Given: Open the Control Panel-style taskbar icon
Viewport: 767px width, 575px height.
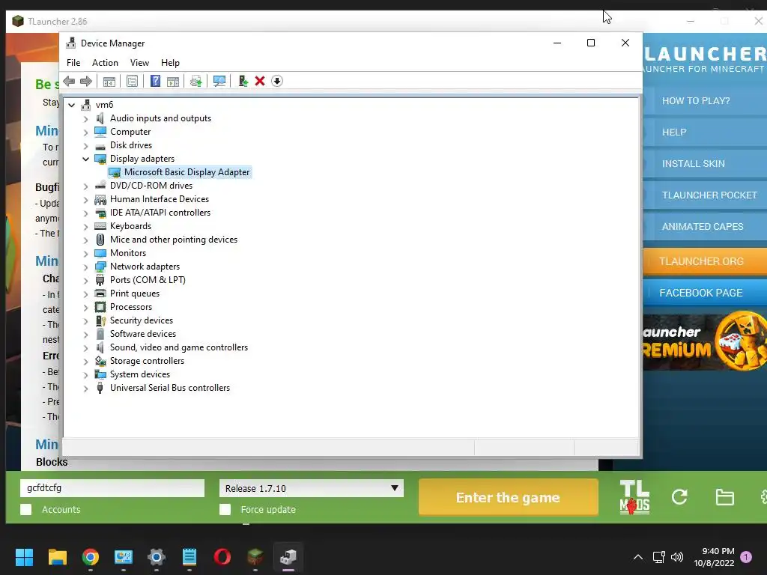Looking at the screenshot, I should pyautogui.click(x=124, y=557).
